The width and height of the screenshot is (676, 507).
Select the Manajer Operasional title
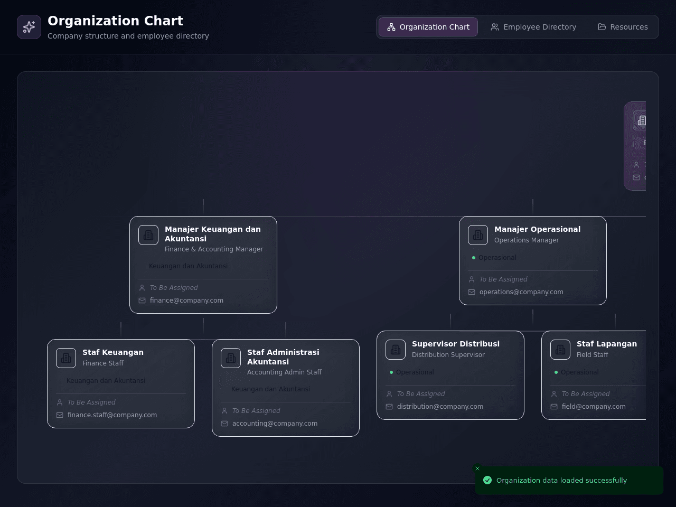[x=537, y=229]
